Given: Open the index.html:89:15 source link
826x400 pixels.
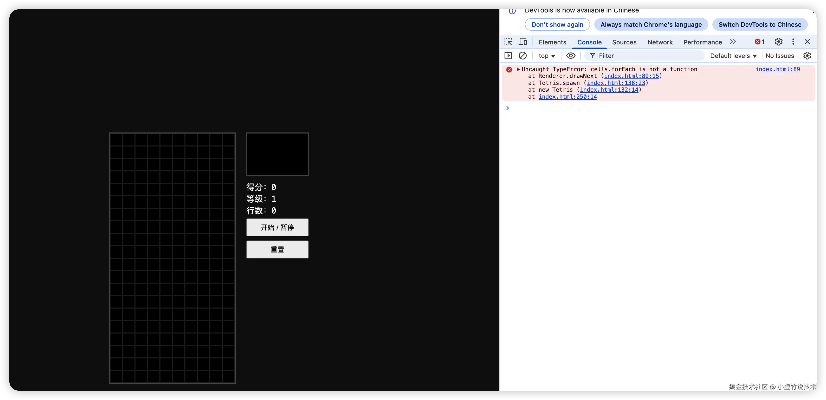Looking at the screenshot, I should click(631, 76).
